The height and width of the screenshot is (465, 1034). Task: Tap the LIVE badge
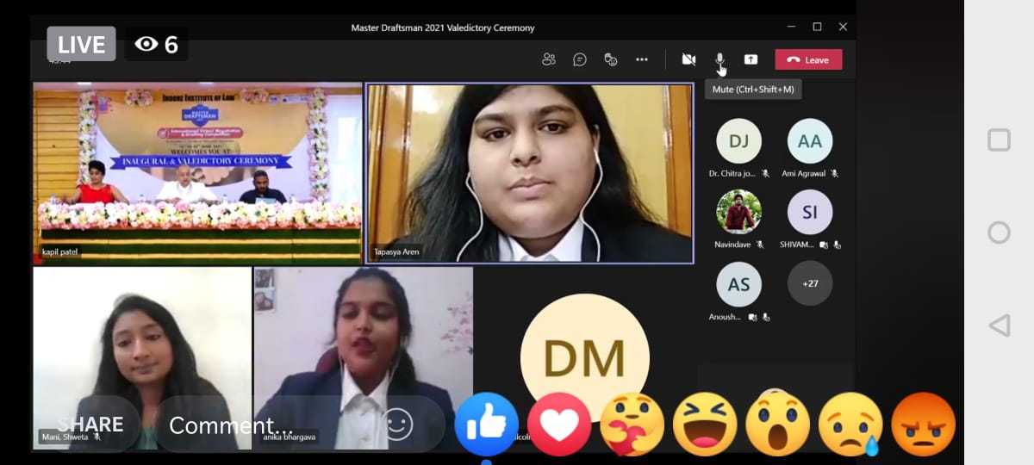pyautogui.click(x=82, y=44)
